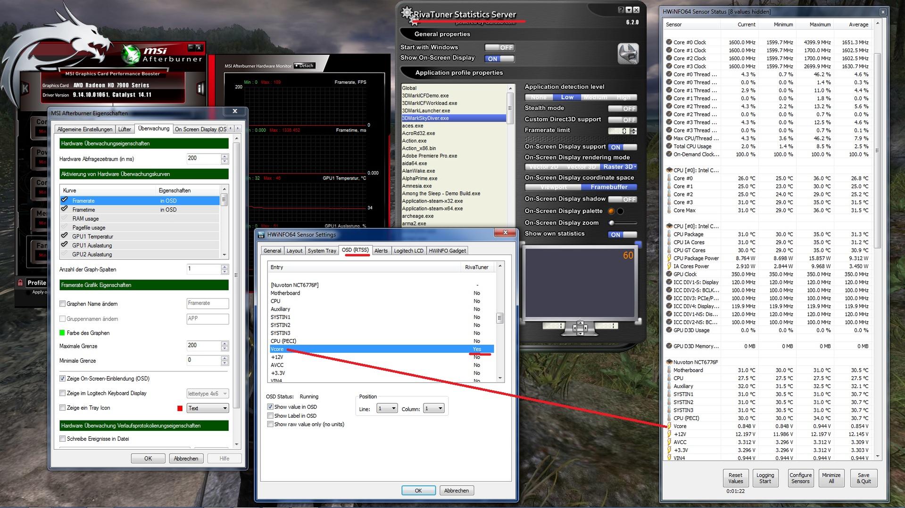Click the icon next to Total CPU Usage
905x508 pixels.
coord(669,146)
